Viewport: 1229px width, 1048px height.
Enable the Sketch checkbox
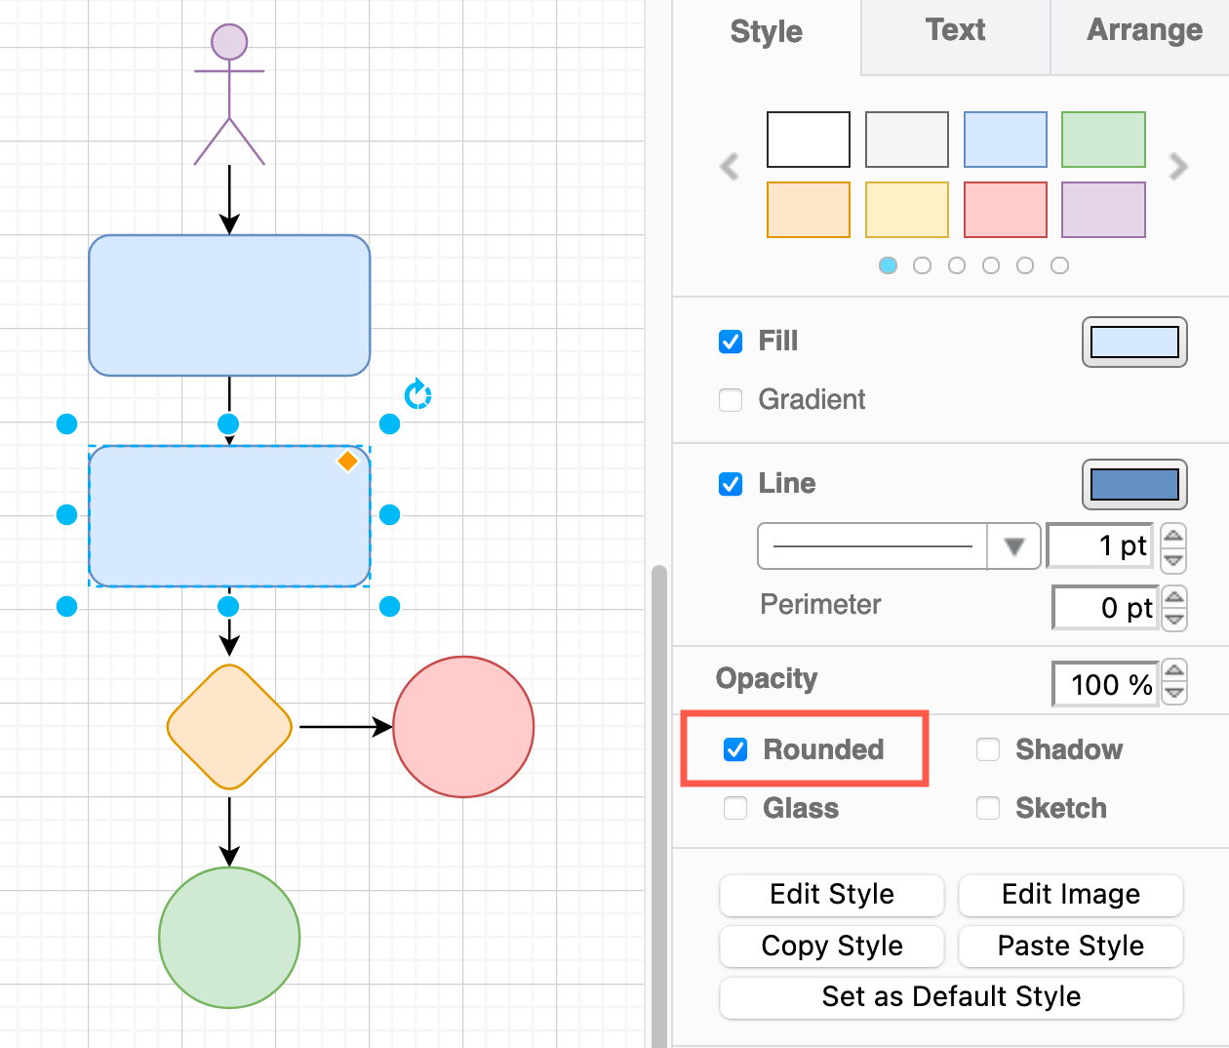click(988, 808)
